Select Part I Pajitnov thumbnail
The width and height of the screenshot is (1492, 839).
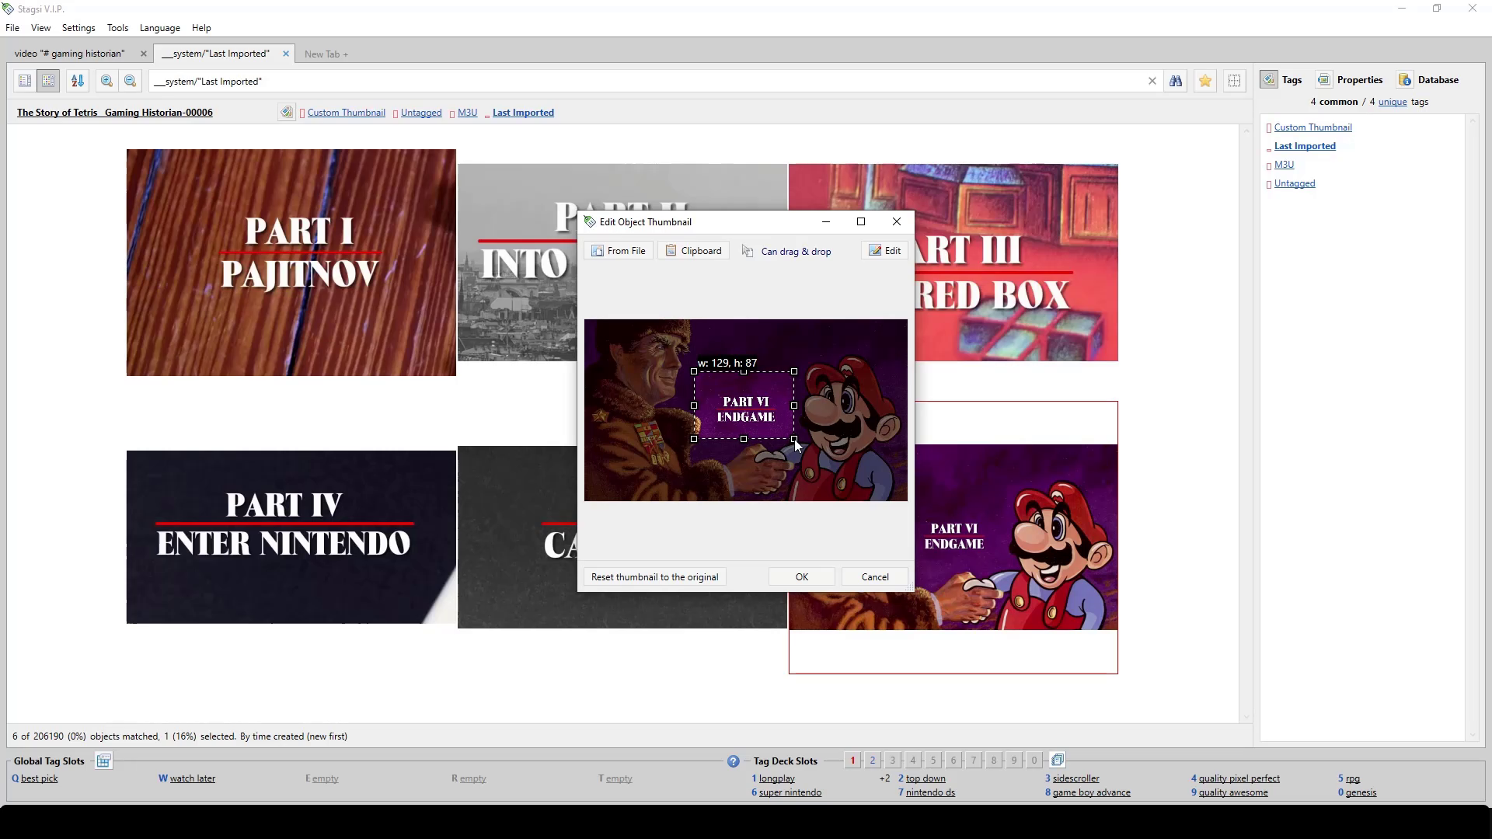click(291, 263)
